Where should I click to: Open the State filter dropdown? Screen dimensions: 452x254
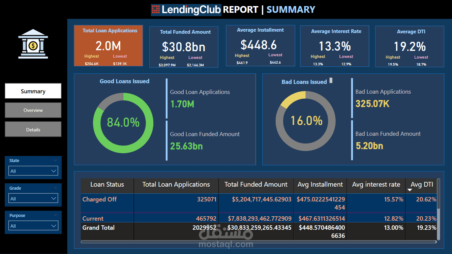(33, 171)
